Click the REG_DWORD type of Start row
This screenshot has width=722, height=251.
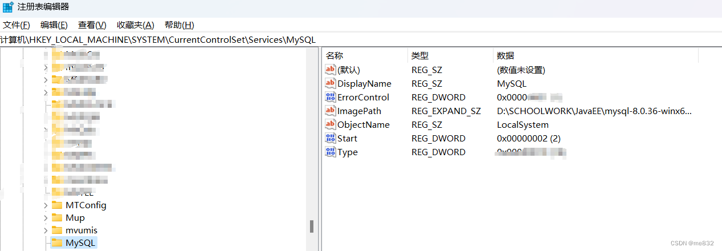438,138
